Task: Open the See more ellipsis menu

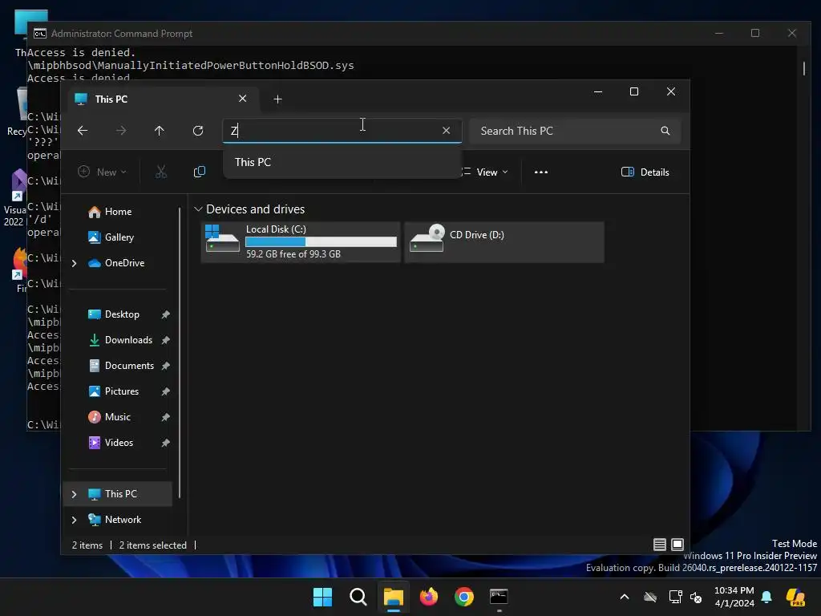Action: coord(541,172)
